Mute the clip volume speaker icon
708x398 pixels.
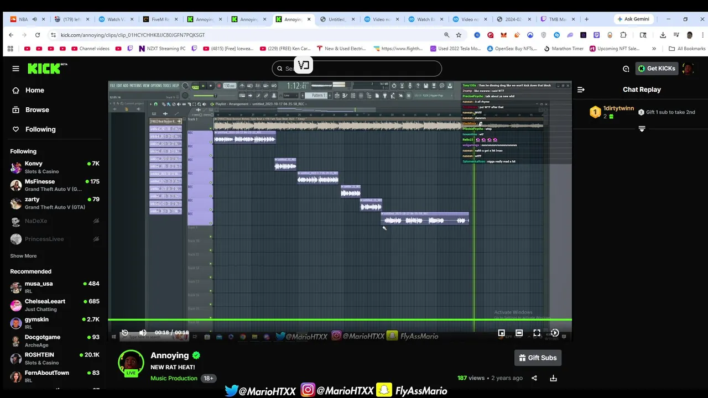143,333
